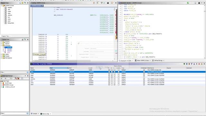Click the Data Type Manager filter text field

[15, 113]
